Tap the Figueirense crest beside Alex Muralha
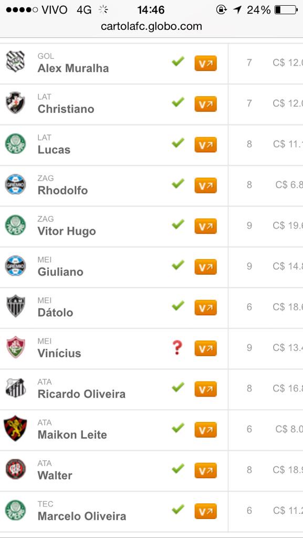 pyautogui.click(x=15, y=62)
